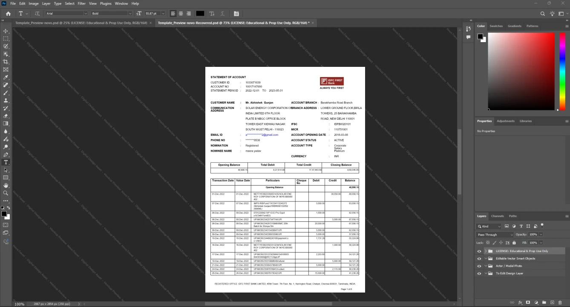Select the Rectangular Marquee tool
The image size is (570, 307).
pos(6,39)
